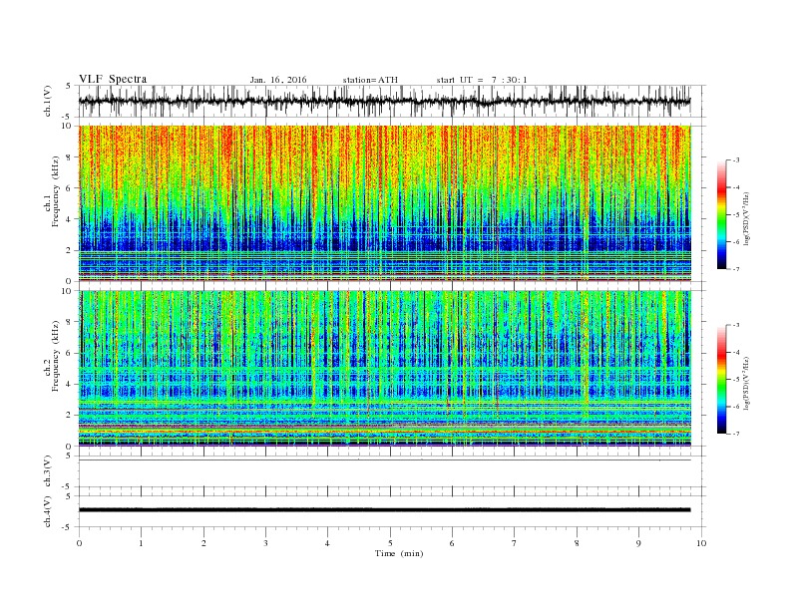Click the "Time (min)" x-axis label
Image resolution: width=790 pixels, height=610 pixels.
[x=399, y=553]
